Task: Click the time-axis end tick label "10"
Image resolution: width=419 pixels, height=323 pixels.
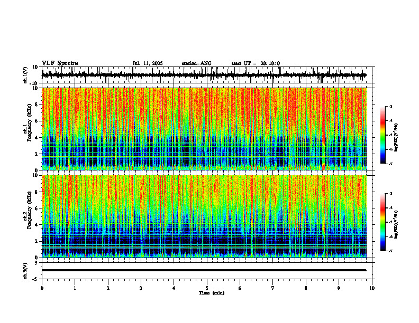Action: 372,288
